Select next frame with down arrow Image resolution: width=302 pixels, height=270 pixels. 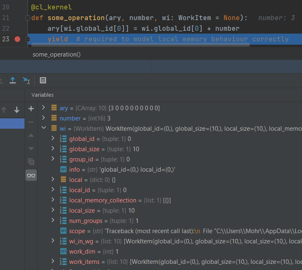17,110
